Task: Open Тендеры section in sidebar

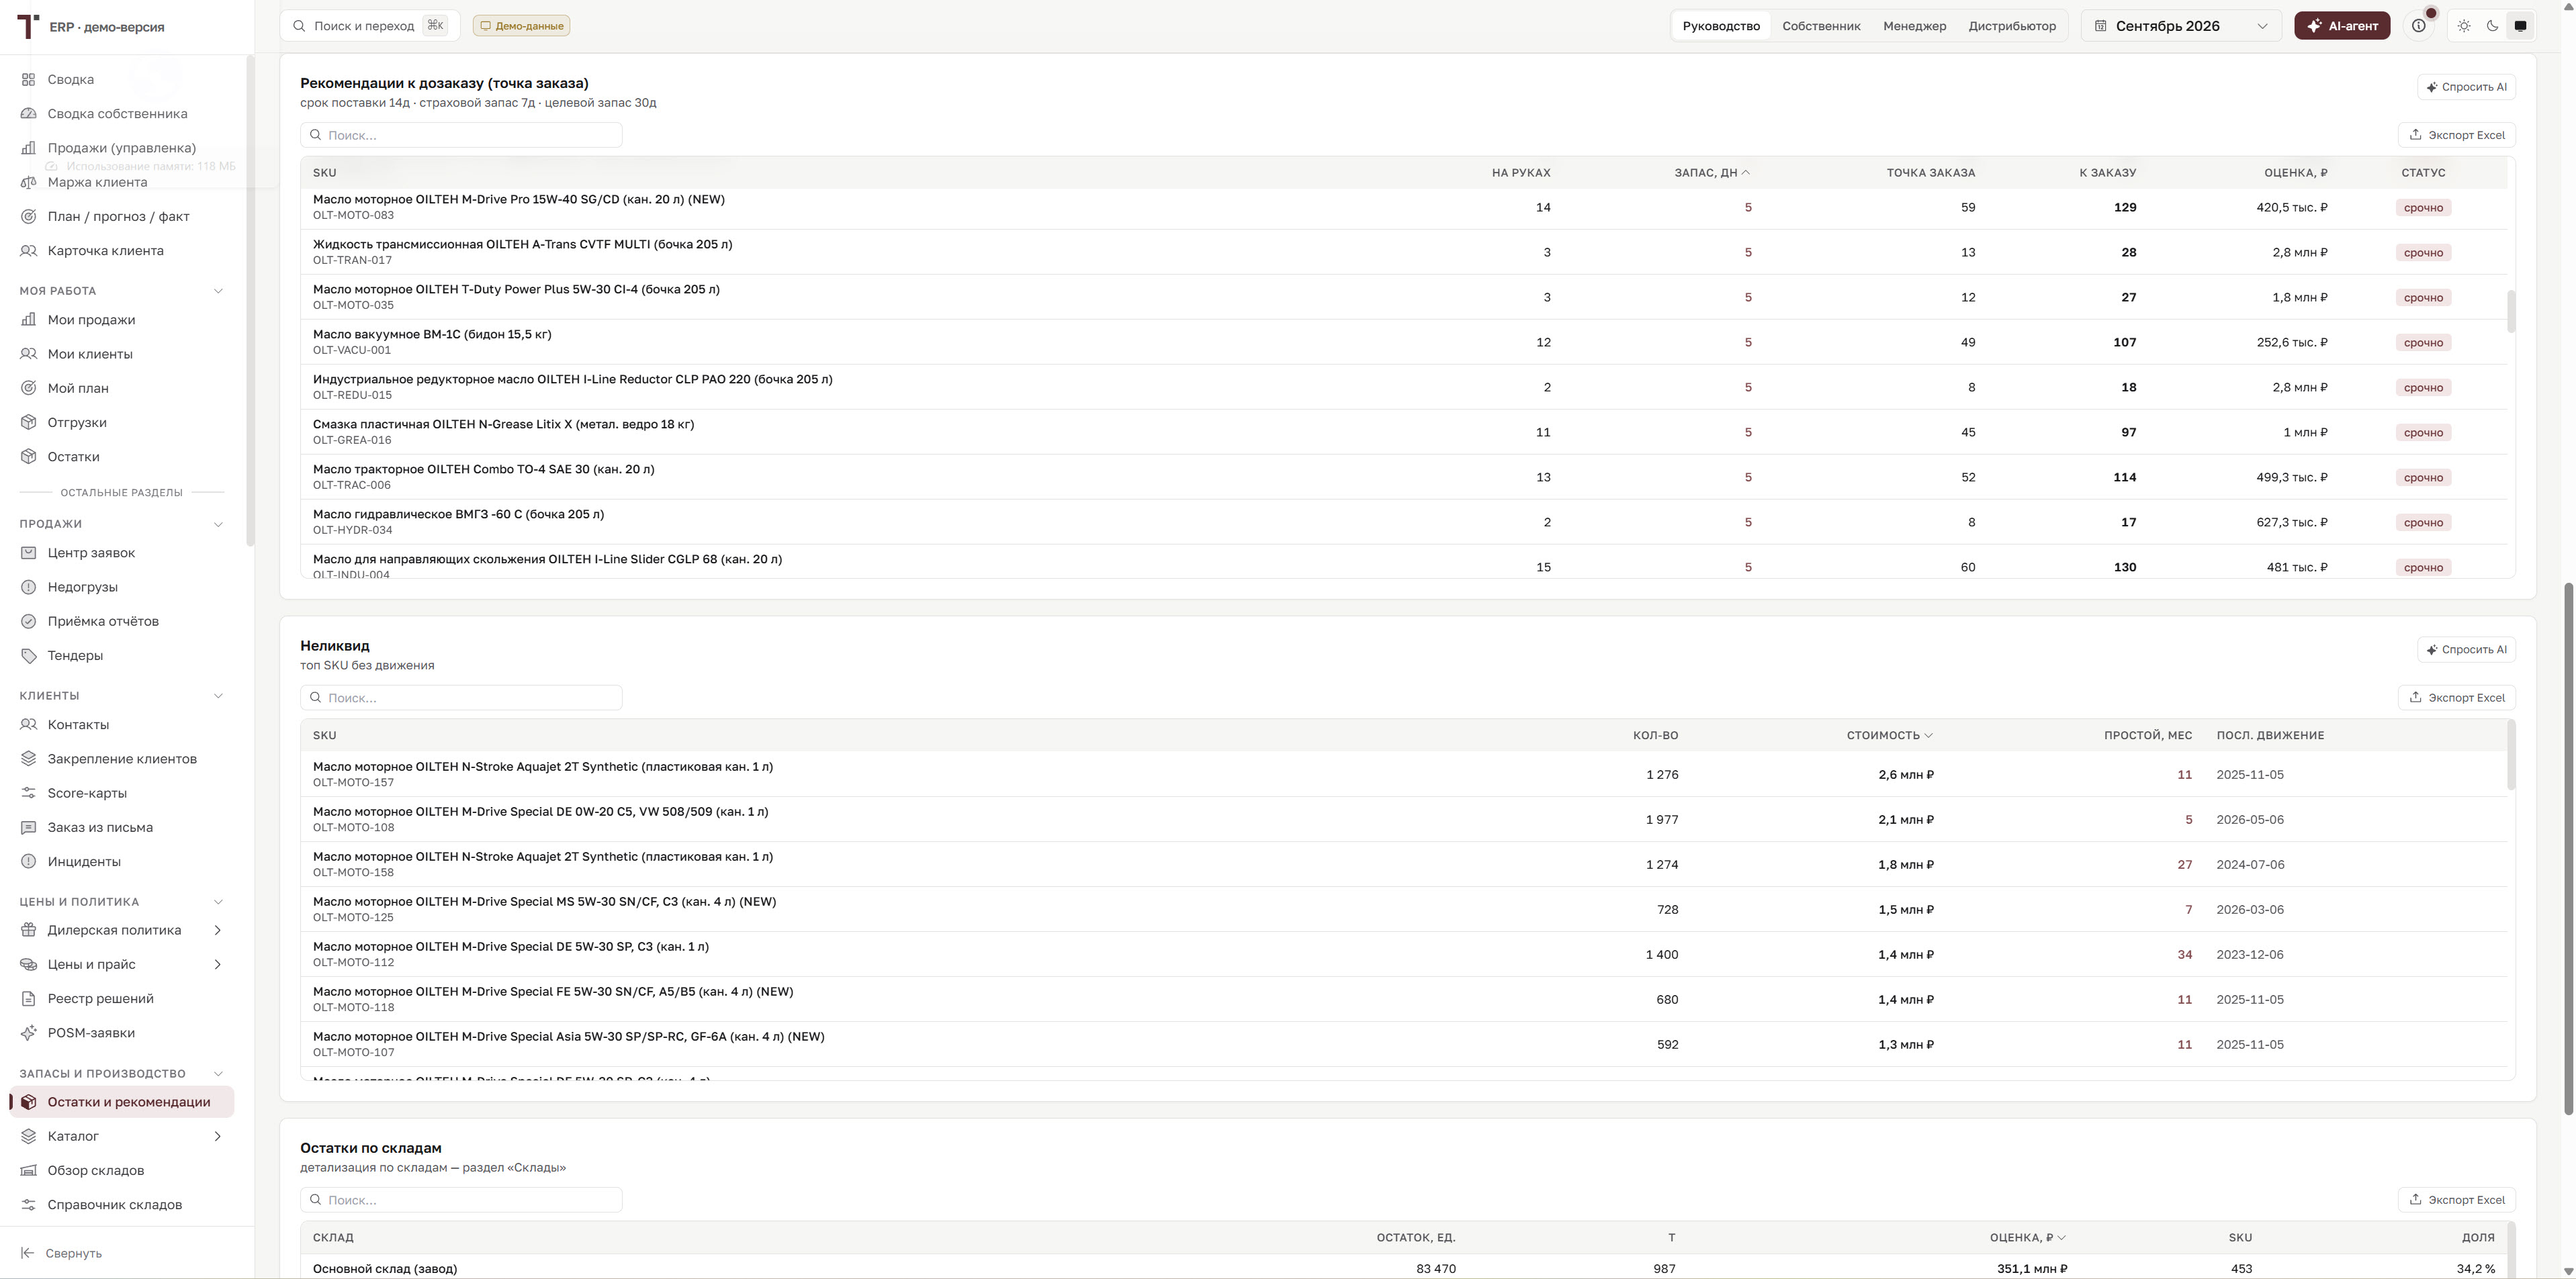Action: click(x=75, y=655)
